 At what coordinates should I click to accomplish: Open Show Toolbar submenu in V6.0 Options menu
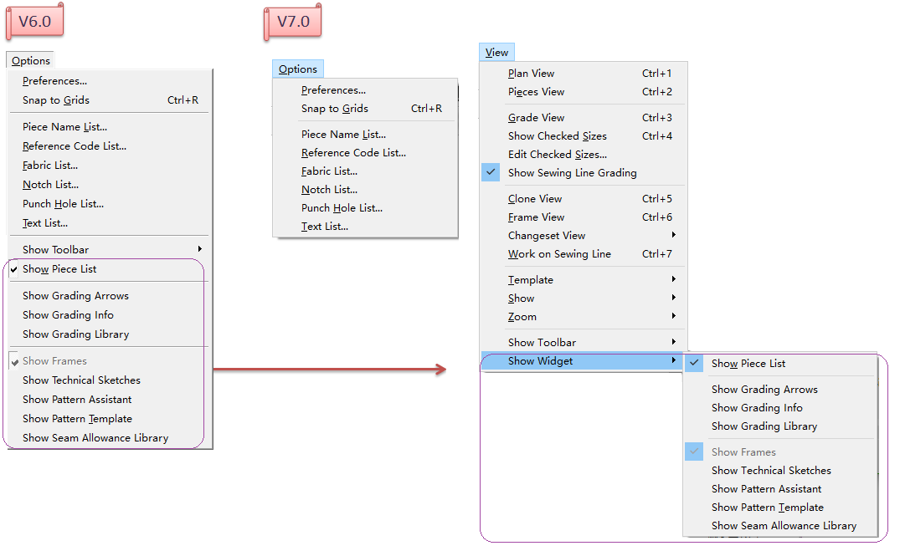(x=55, y=250)
